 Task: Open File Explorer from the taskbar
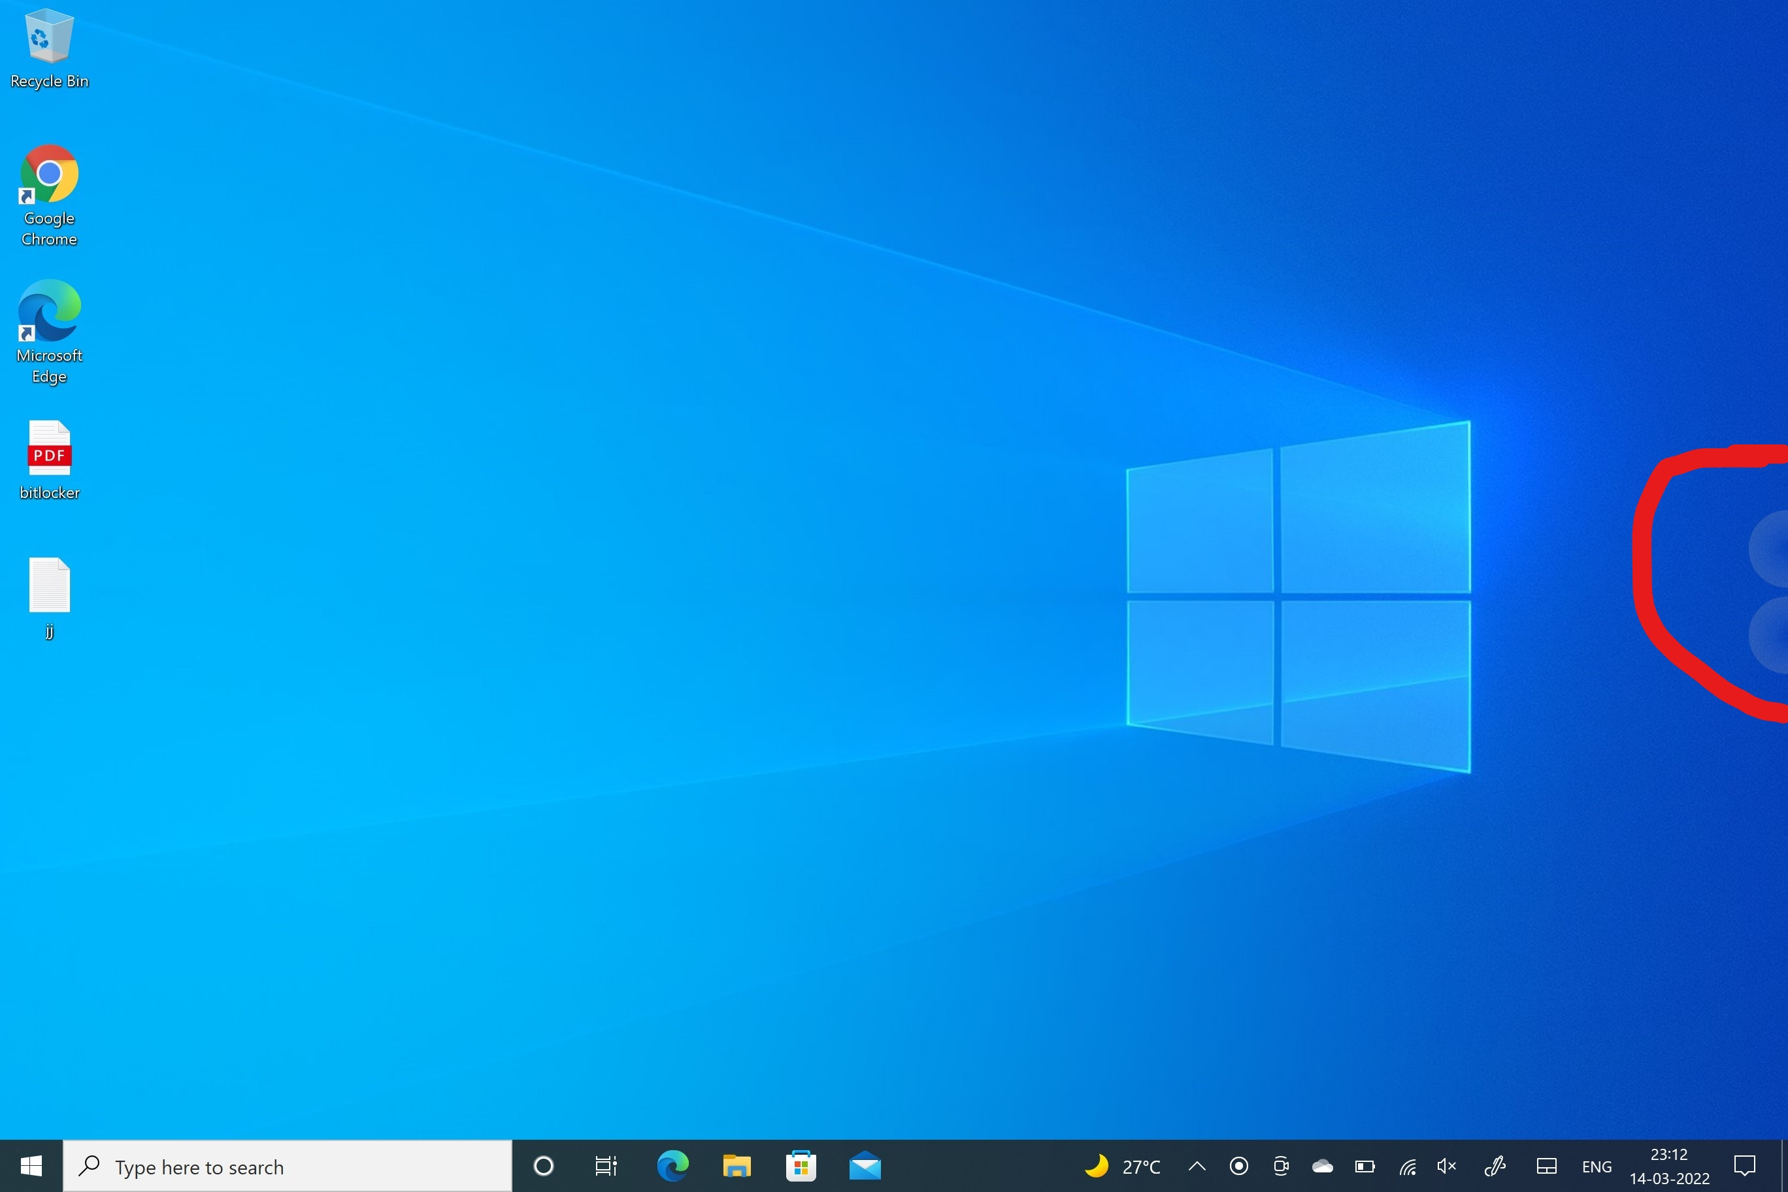[736, 1165]
